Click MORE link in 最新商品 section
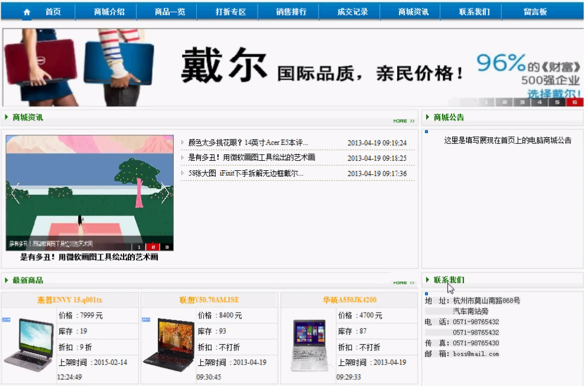This screenshot has width=584, height=386. (404, 283)
